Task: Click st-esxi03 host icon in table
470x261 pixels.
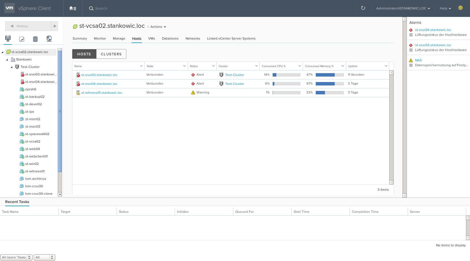Action: pyautogui.click(x=78, y=75)
